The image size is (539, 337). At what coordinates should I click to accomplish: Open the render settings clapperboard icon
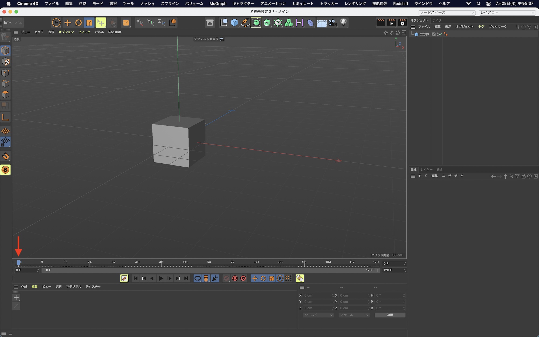[402, 23]
